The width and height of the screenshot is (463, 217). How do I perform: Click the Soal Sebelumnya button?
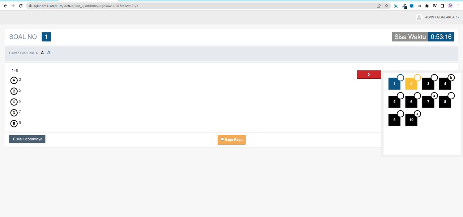pos(27,139)
